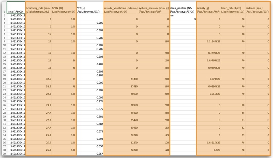Image resolution: width=273 pixels, height=158 pixels.
Task: Select the time [s/1000] header cell
Action: coord(16,8)
